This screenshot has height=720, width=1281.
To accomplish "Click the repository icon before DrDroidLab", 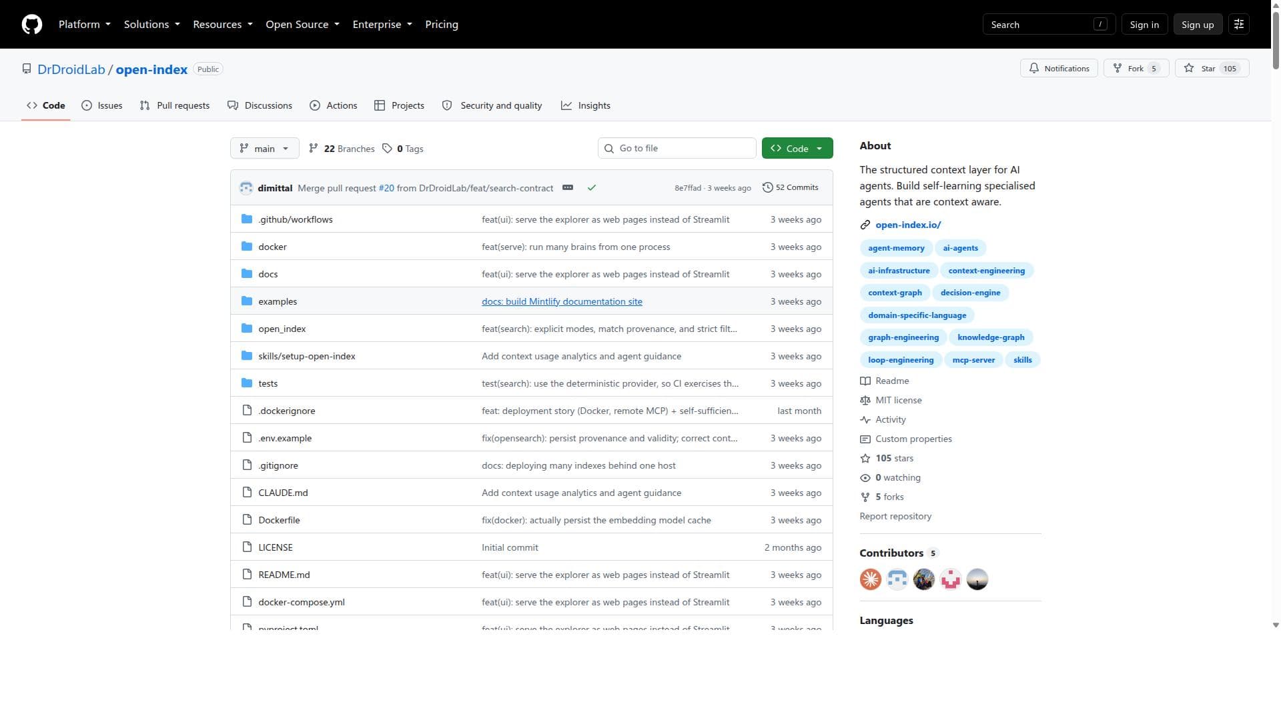I will click(27, 69).
